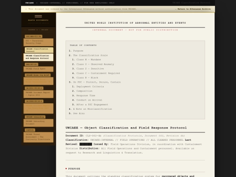Click the UWIAEE Known Org Brief tab
Image resolution: width=236 pixels, height=177 pixels.
38,75
